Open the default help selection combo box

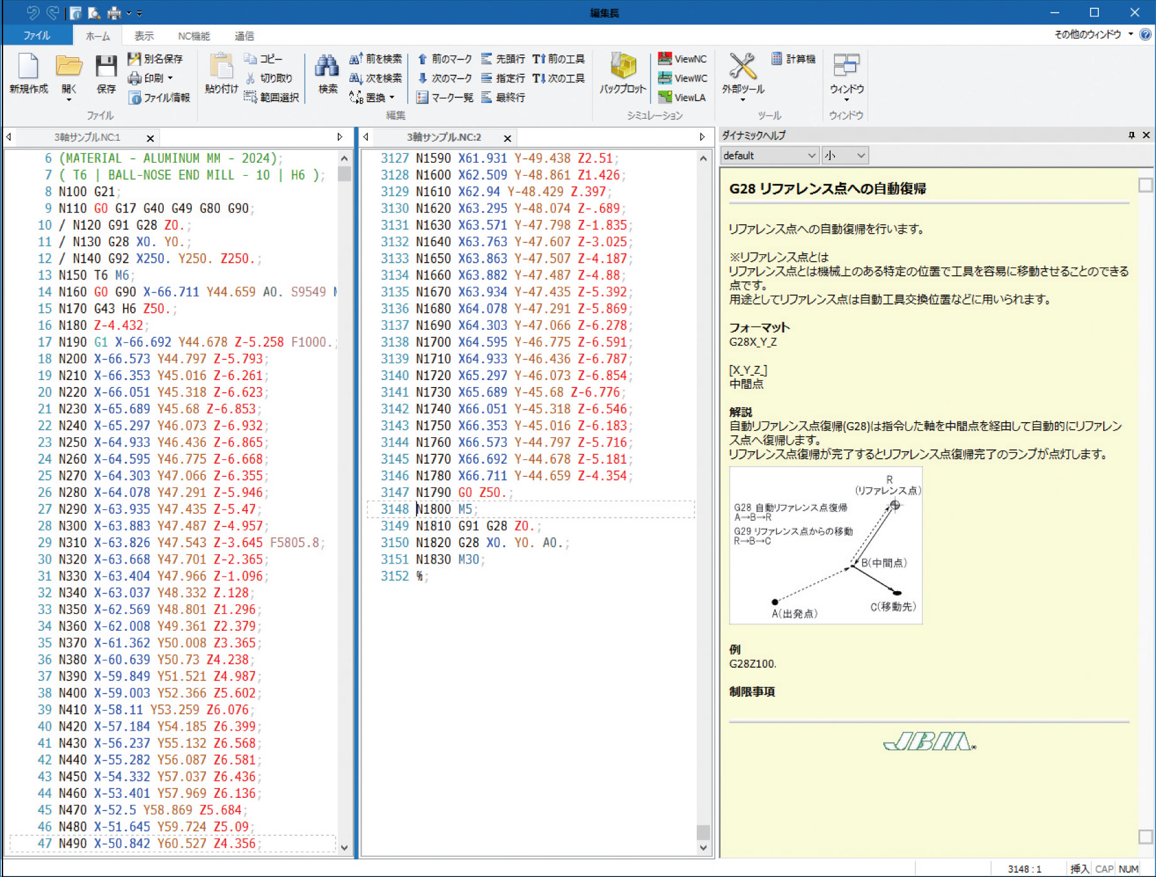[769, 155]
